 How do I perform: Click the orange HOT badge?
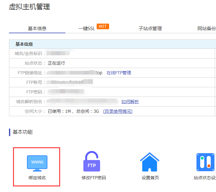[103, 26]
